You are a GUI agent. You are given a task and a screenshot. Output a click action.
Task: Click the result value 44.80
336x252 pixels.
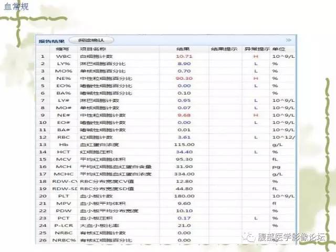184,189
